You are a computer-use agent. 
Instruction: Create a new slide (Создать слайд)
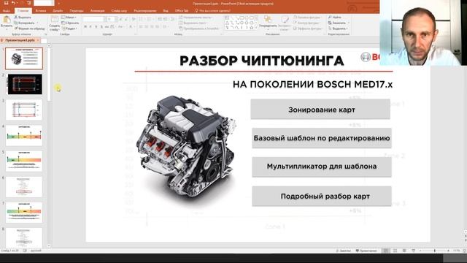(x=55, y=23)
